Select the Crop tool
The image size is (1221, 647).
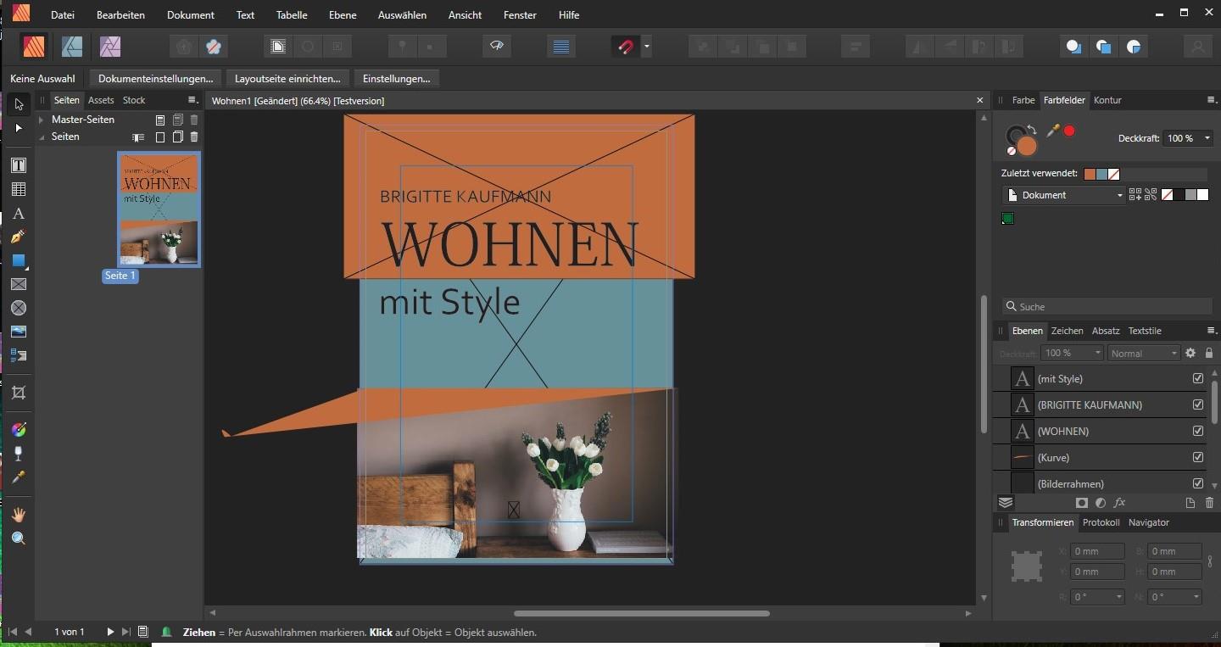click(x=19, y=393)
